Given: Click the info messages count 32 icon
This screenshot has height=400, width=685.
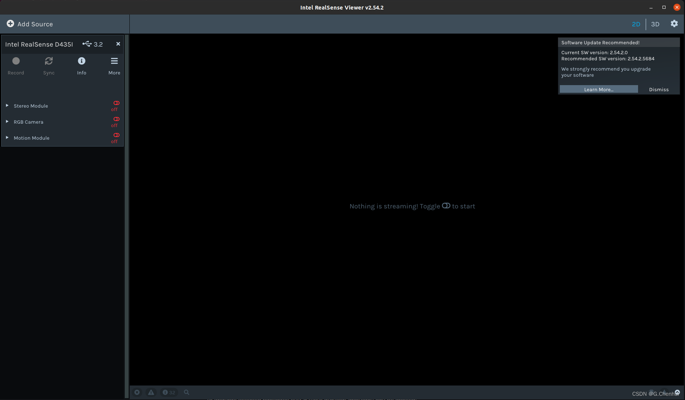Looking at the screenshot, I should (169, 392).
